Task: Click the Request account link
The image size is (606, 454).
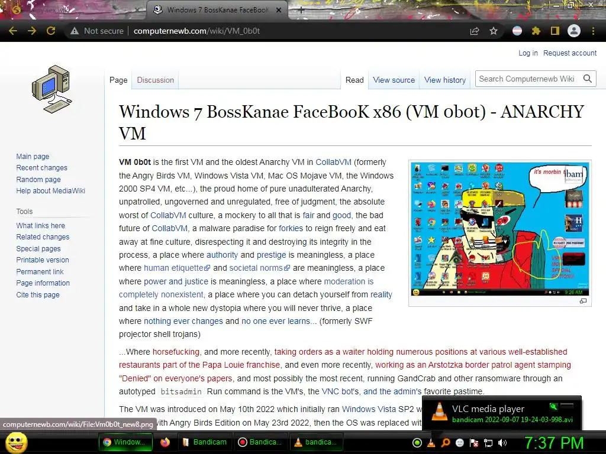Action: 570,53
